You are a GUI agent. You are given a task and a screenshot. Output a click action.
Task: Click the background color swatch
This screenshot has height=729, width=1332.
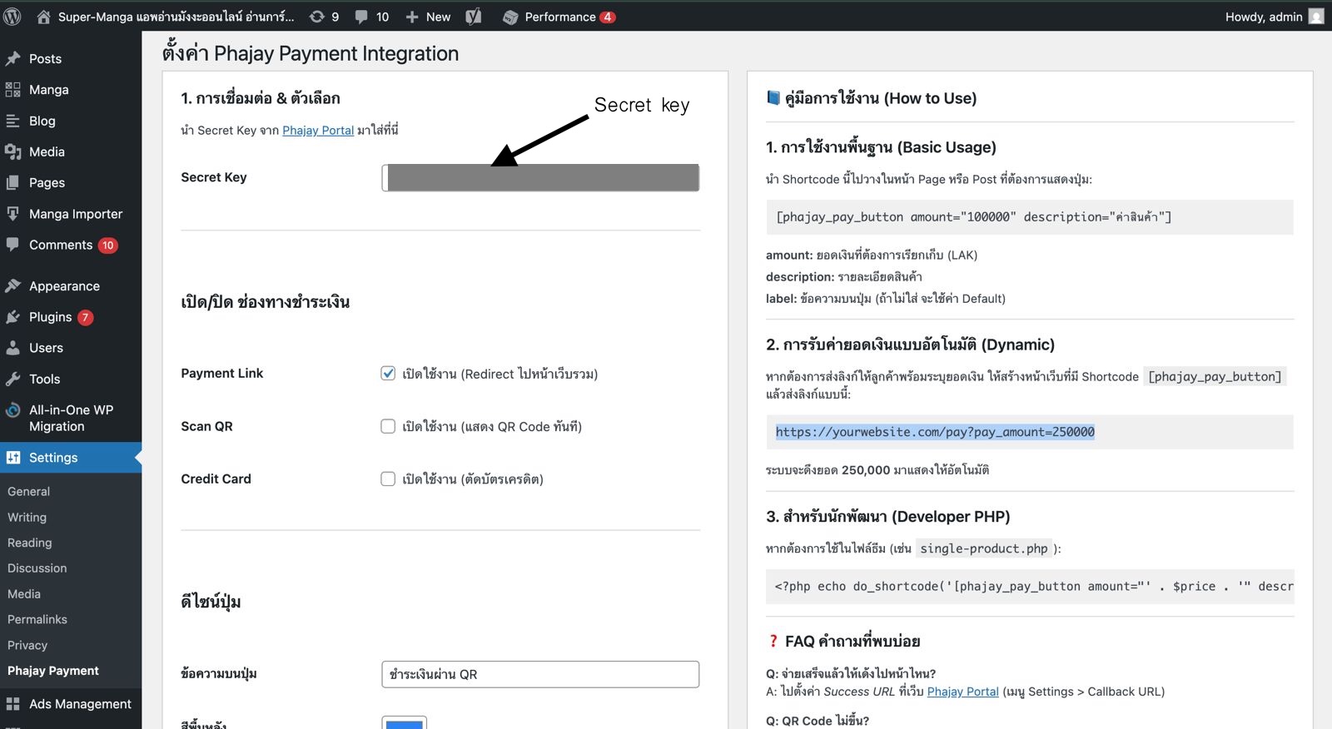click(x=405, y=722)
